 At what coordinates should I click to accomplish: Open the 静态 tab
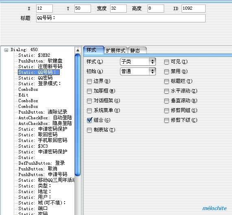click(137, 51)
